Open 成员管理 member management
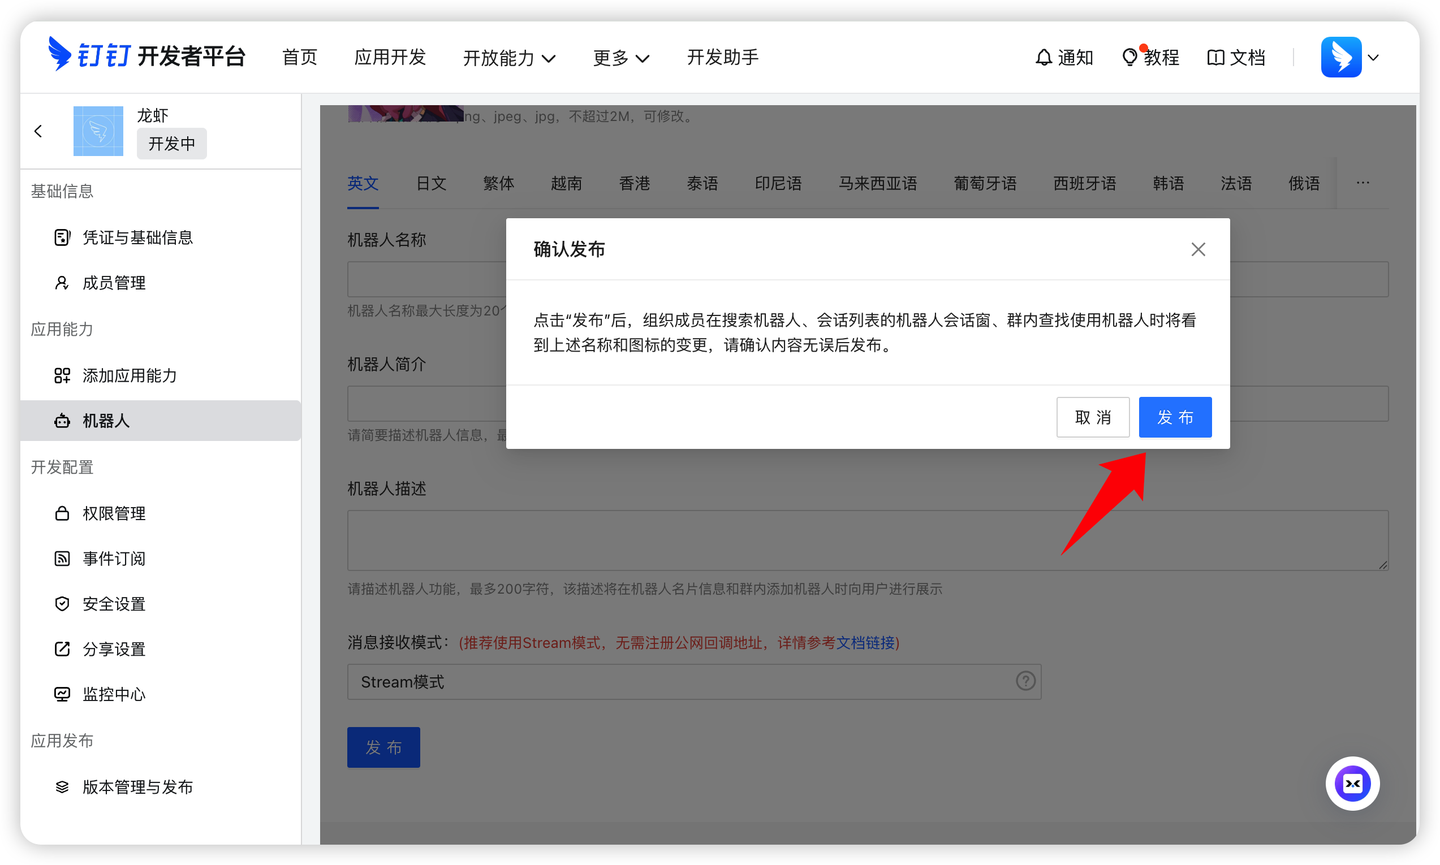 114,283
